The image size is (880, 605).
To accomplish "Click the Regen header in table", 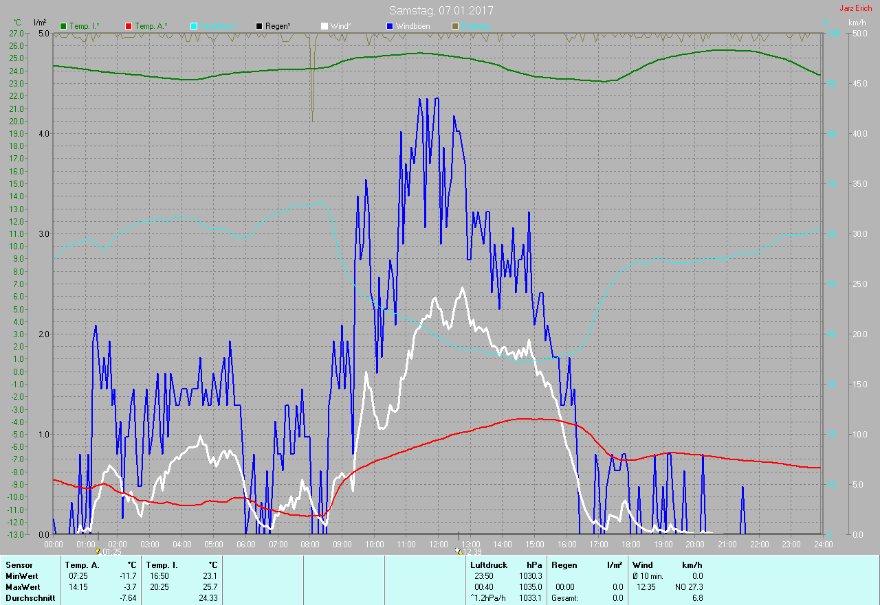I will tap(564, 565).
